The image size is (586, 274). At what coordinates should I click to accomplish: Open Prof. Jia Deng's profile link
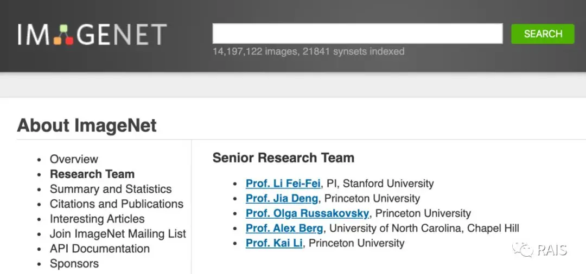click(x=282, y=198)
